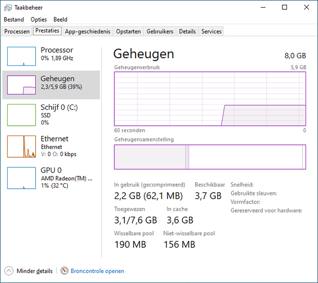Minimize the Taakbeheer window
318x283 pixels.
[x=263, y=8]
